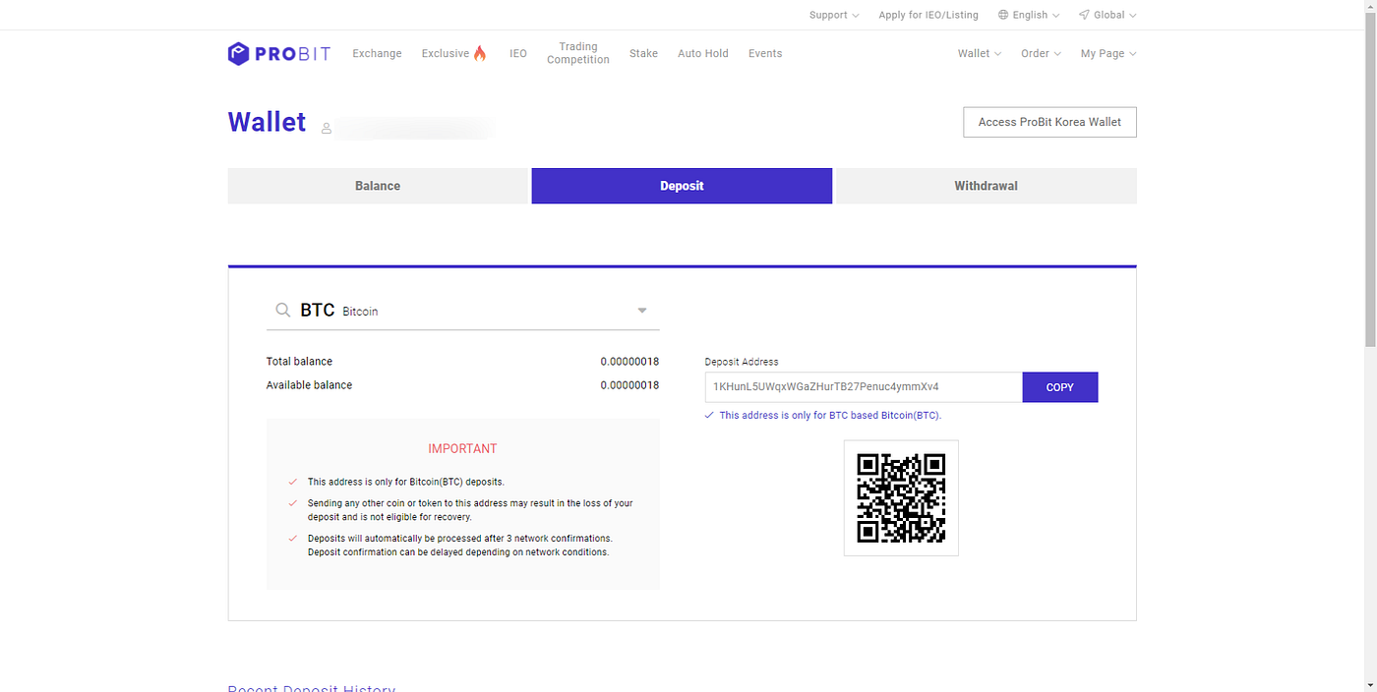
Task: Expand the Order menu
Action: click(1041, 53)
